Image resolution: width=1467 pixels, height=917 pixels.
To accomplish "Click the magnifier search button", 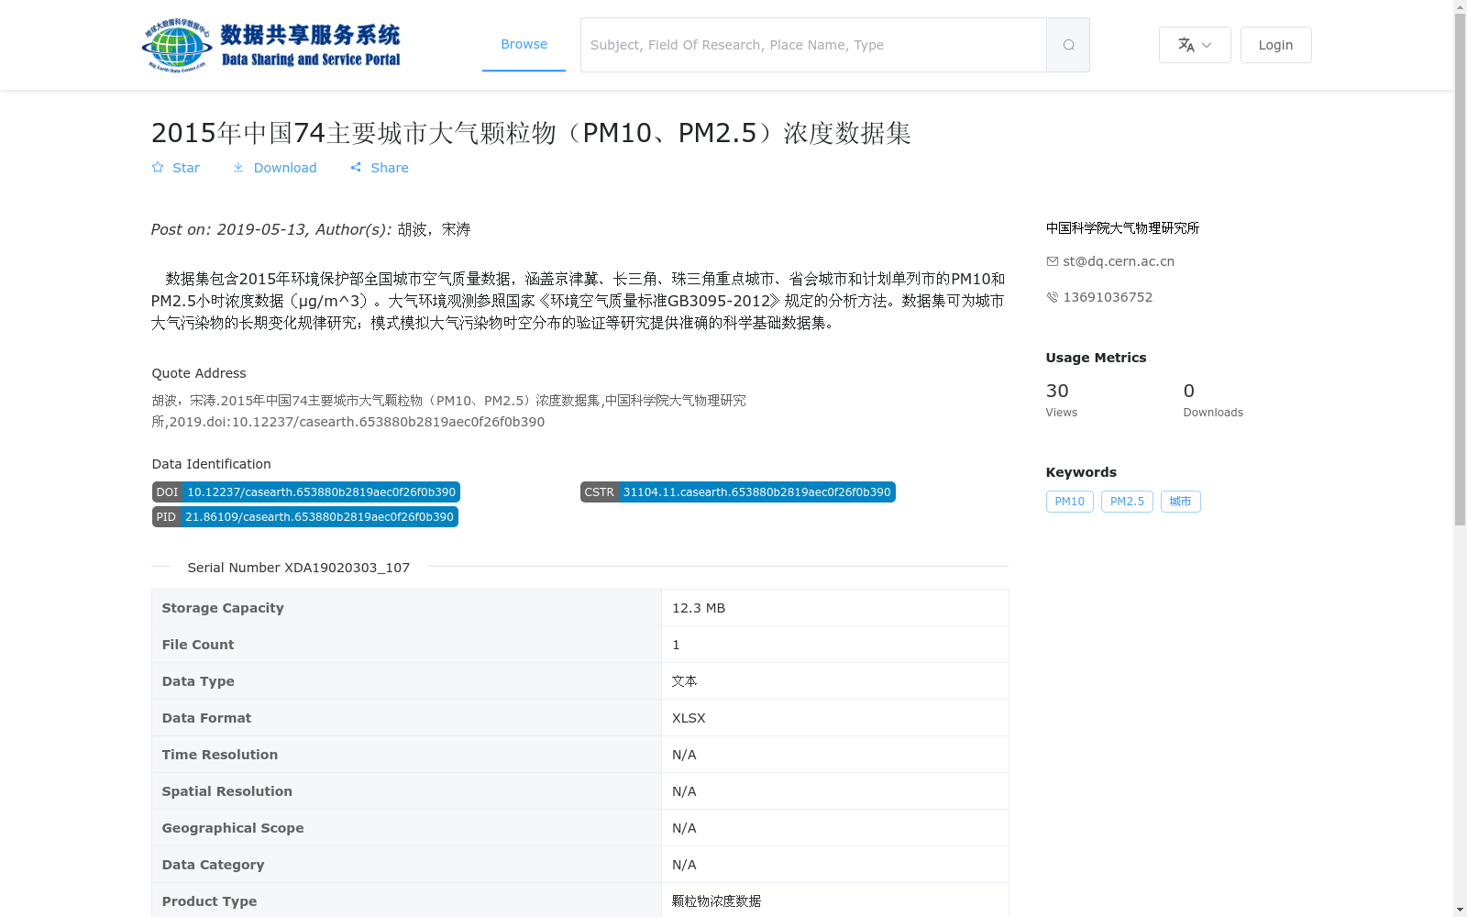I will tap(1068, 45).
